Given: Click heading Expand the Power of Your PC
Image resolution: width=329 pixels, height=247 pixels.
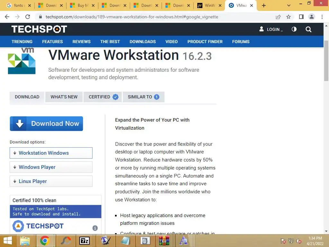Looking at the screenshot, I should (152, 124).
